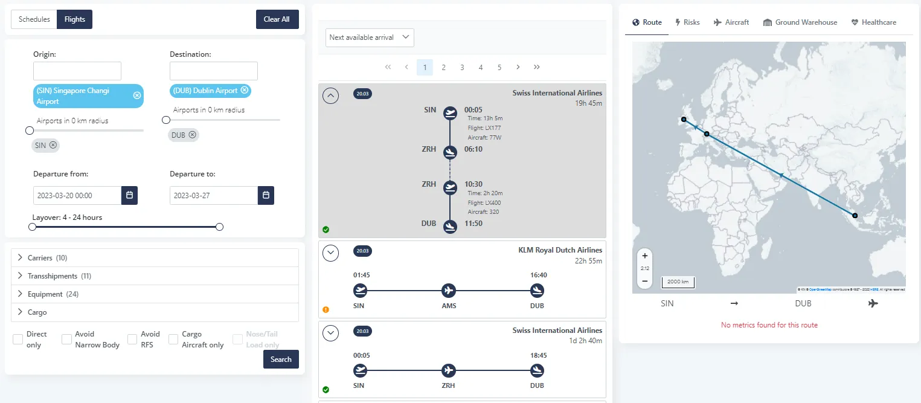The width and height of the screenshot is (921, 403).
Task: Tick the Cargo Aircraft only checkbox
Action: 173,340
